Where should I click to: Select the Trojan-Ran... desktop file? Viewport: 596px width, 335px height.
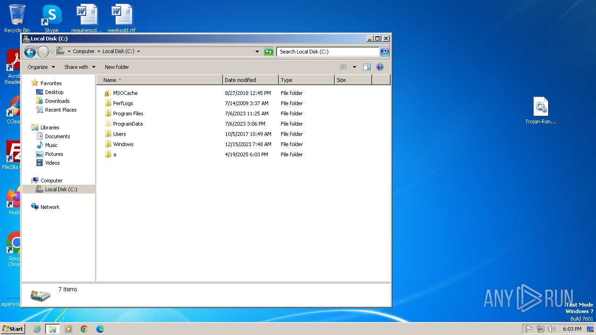point(541,110)
